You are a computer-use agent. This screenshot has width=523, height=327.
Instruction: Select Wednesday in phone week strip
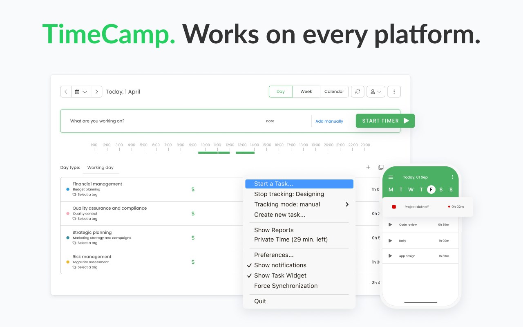pyautogui.click(x=411, y=189)
